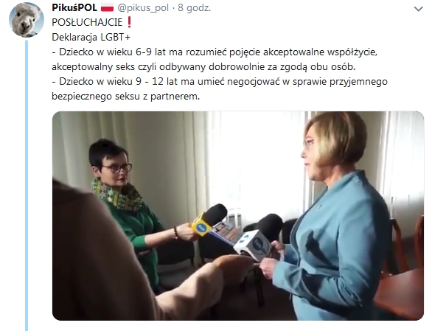This screenshot has width=432, height=331.
Task: Play the embedded interview video
Action: click(238, 215)
